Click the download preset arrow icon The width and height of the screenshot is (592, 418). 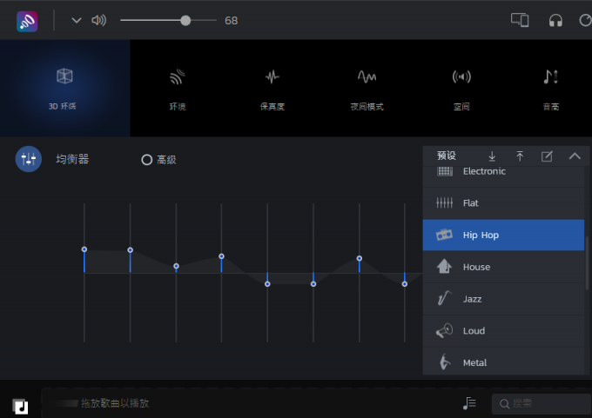pyautogui.click(x=492, y=156)
